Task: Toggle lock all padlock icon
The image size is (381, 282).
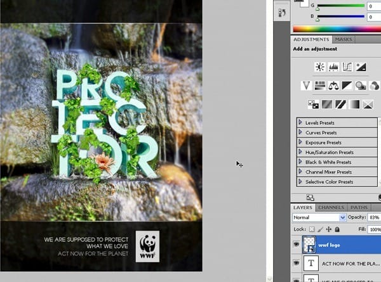Action: pyautogui.click(x=337, y=229)
